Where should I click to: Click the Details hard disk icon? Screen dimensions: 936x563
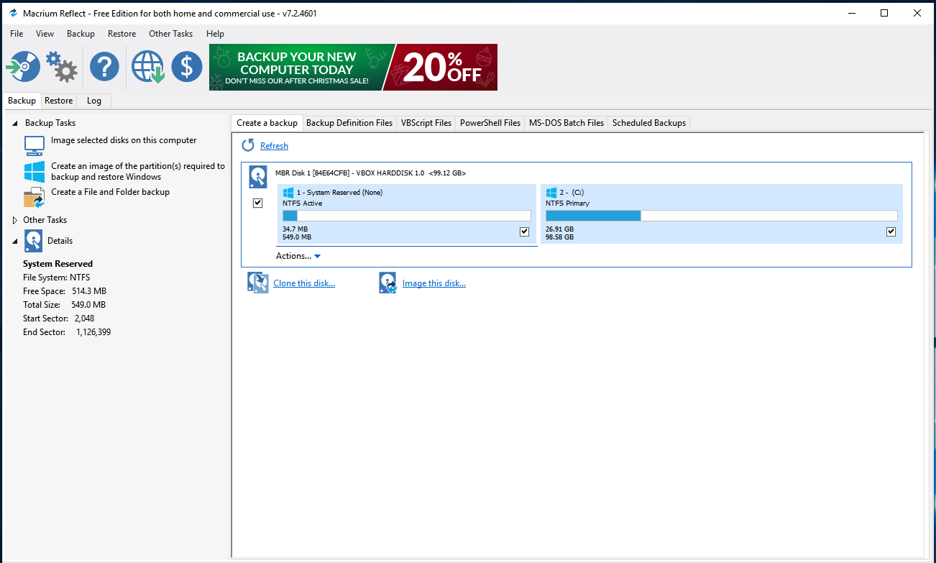pyautogui.click(x=34, y=241)
